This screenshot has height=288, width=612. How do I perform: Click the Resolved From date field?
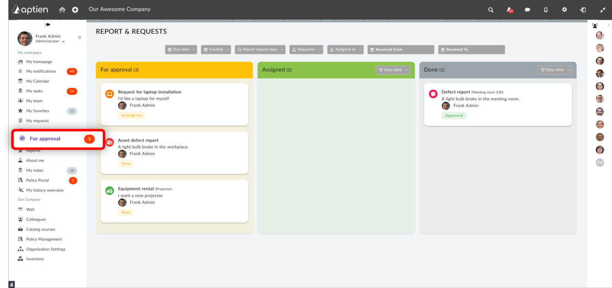(x=401, y=49)
